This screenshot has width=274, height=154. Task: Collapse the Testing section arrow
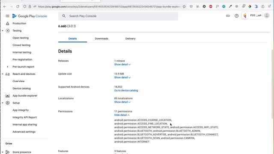[x=3, y=31]
